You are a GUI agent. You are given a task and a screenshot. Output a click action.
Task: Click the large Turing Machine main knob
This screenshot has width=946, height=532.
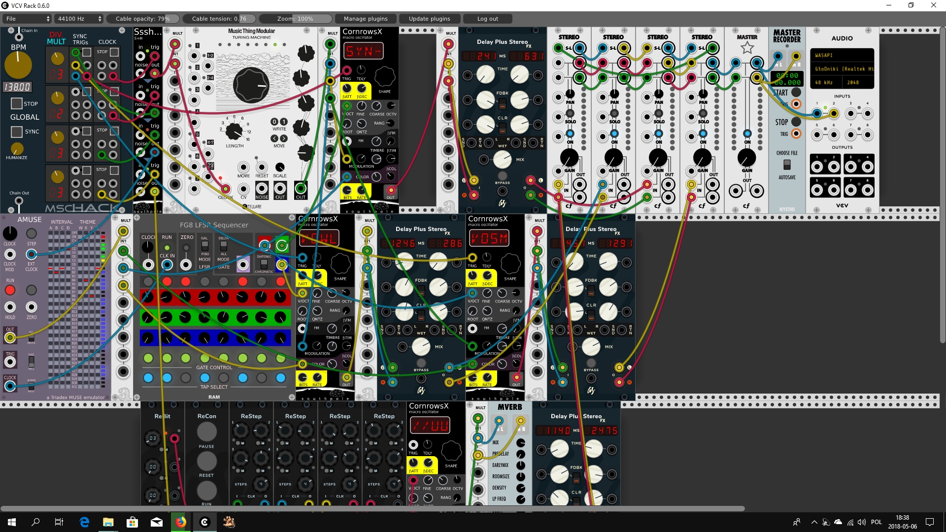click(x=251, y=85)
